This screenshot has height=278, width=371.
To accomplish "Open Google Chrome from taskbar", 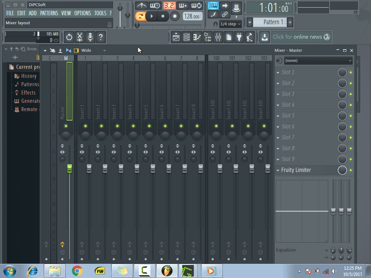I will 77,271.
